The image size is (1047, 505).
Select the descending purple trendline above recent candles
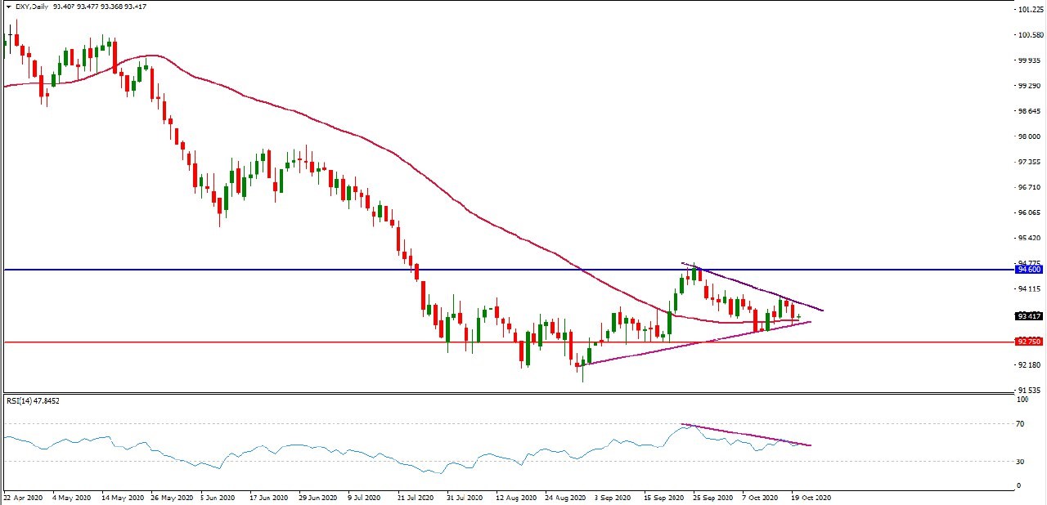click(753, 288)
